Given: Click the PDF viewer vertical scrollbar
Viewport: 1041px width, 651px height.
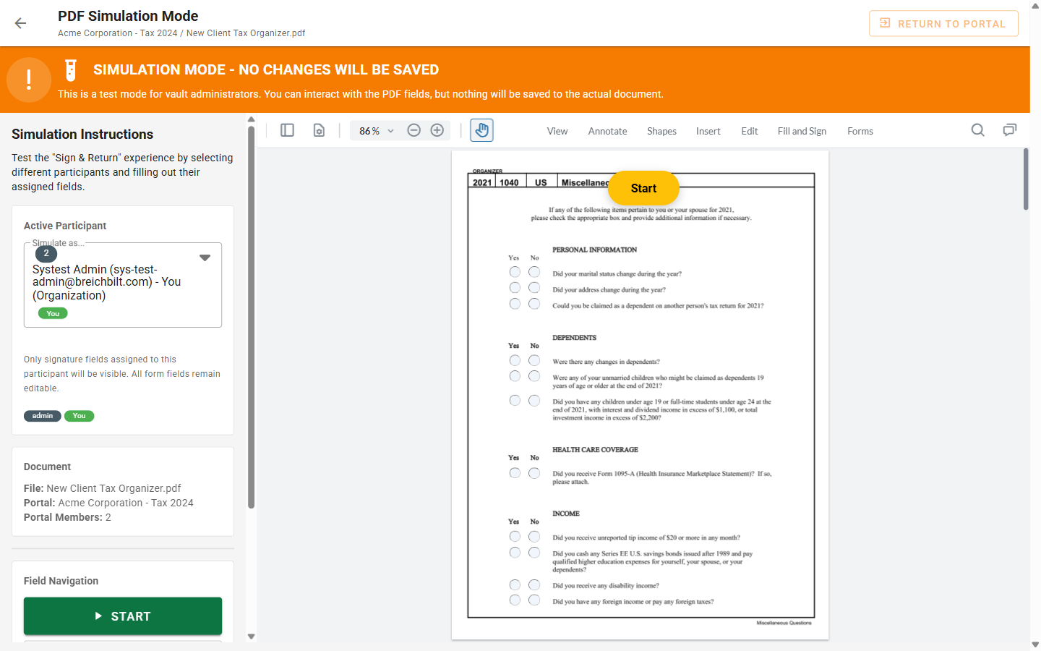Looking at the screenshot, I should point(1026,179).
